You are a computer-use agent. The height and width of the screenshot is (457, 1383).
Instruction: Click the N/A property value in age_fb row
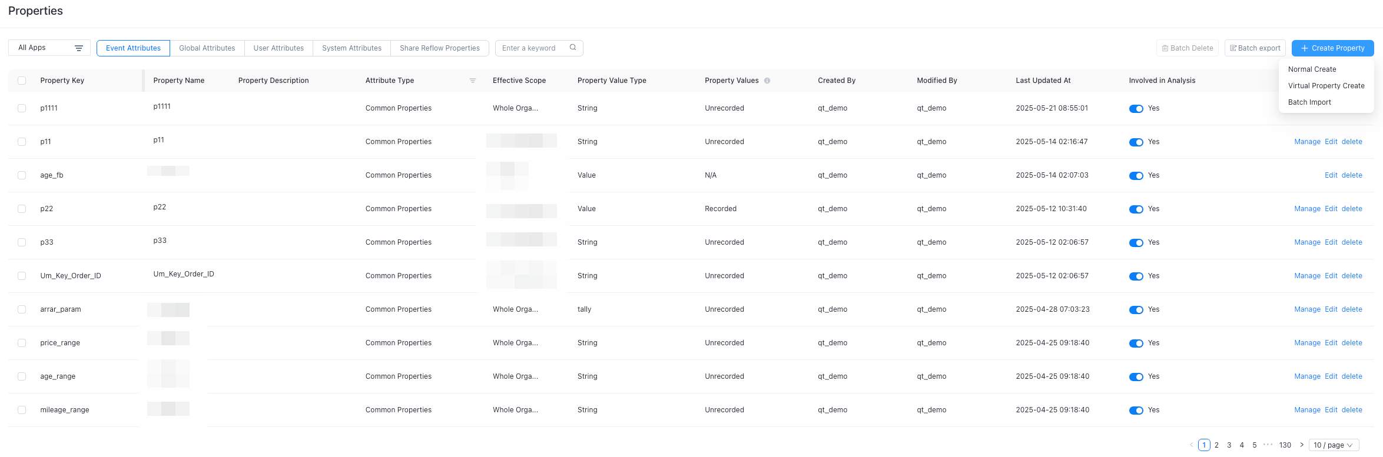click(x=711, y=175)
